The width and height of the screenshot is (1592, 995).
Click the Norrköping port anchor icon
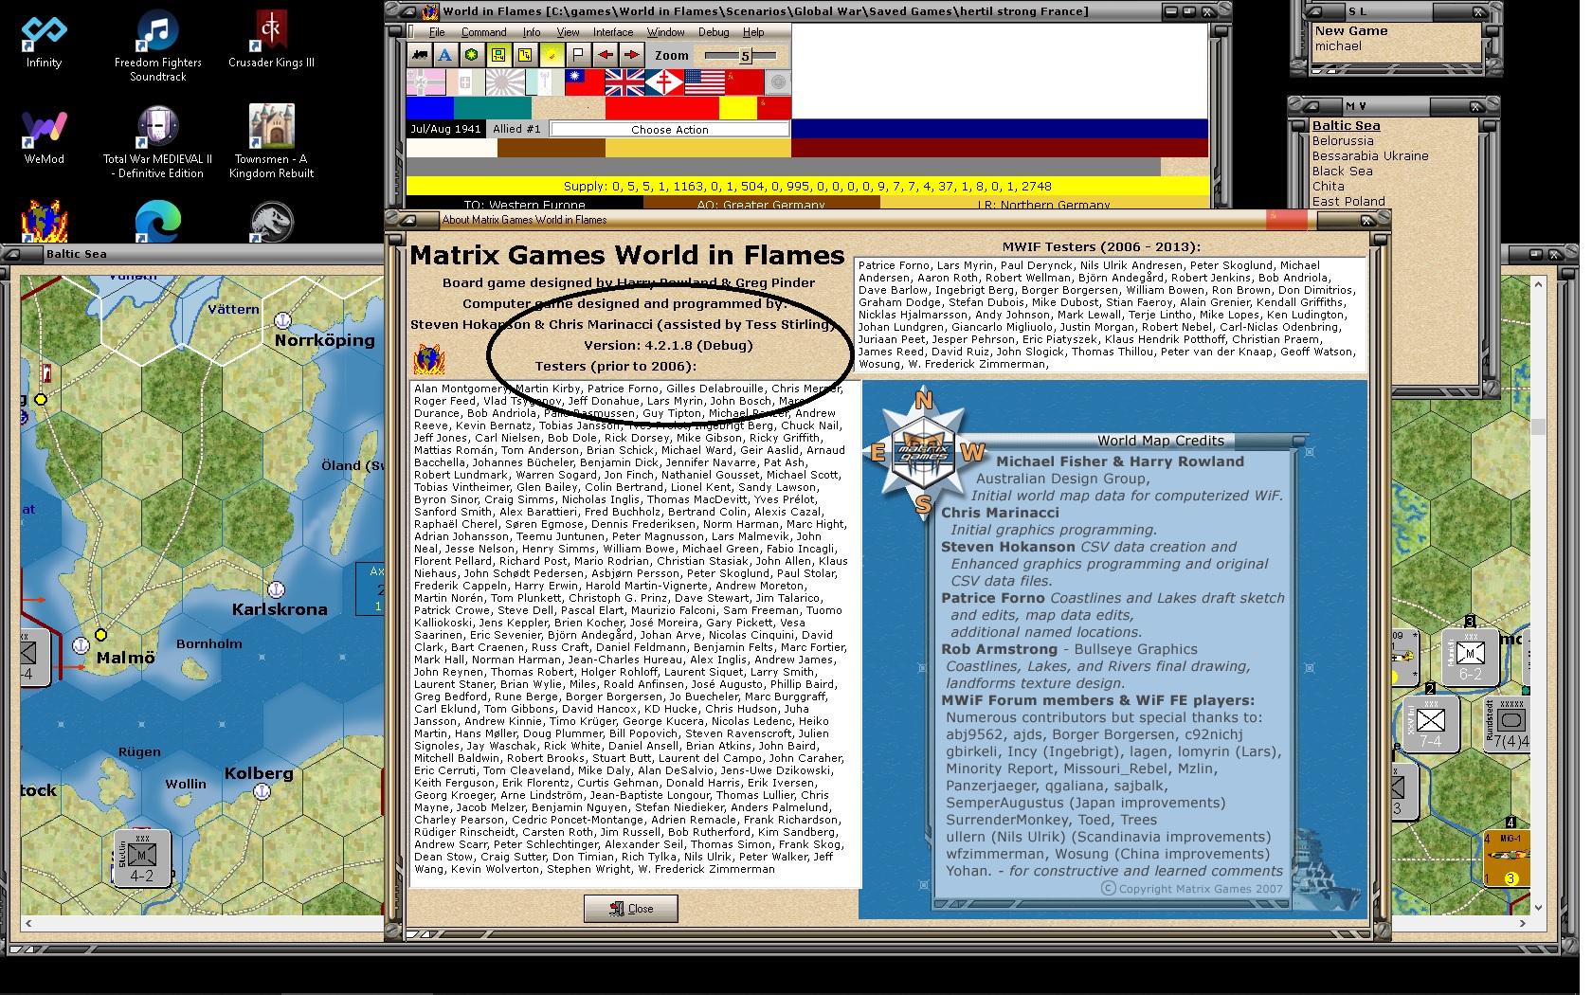(282, 320)
